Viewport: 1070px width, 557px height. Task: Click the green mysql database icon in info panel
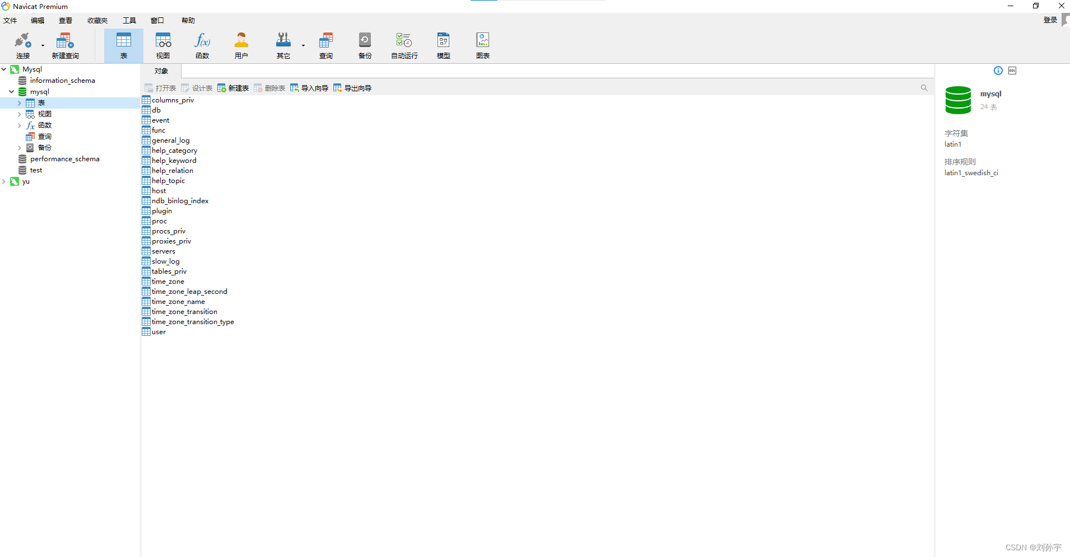(x=959, y=100)
